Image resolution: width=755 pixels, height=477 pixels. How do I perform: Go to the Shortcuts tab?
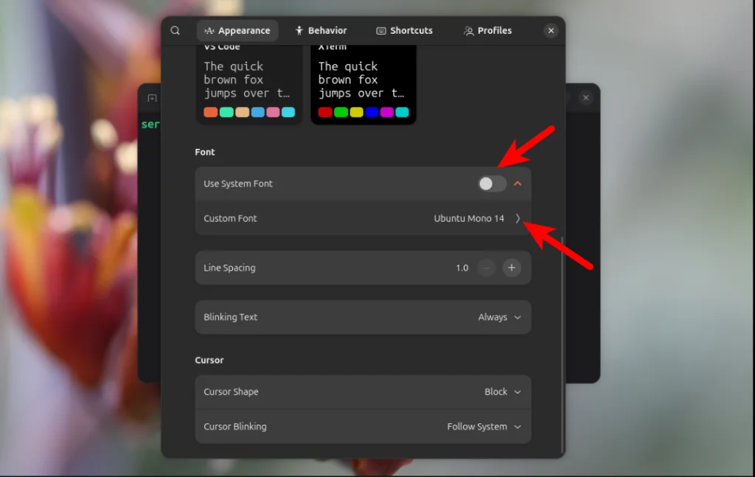[x=405, y=30]
